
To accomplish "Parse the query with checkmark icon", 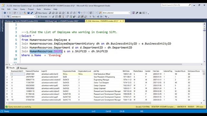I will click(x=53, y=17).
